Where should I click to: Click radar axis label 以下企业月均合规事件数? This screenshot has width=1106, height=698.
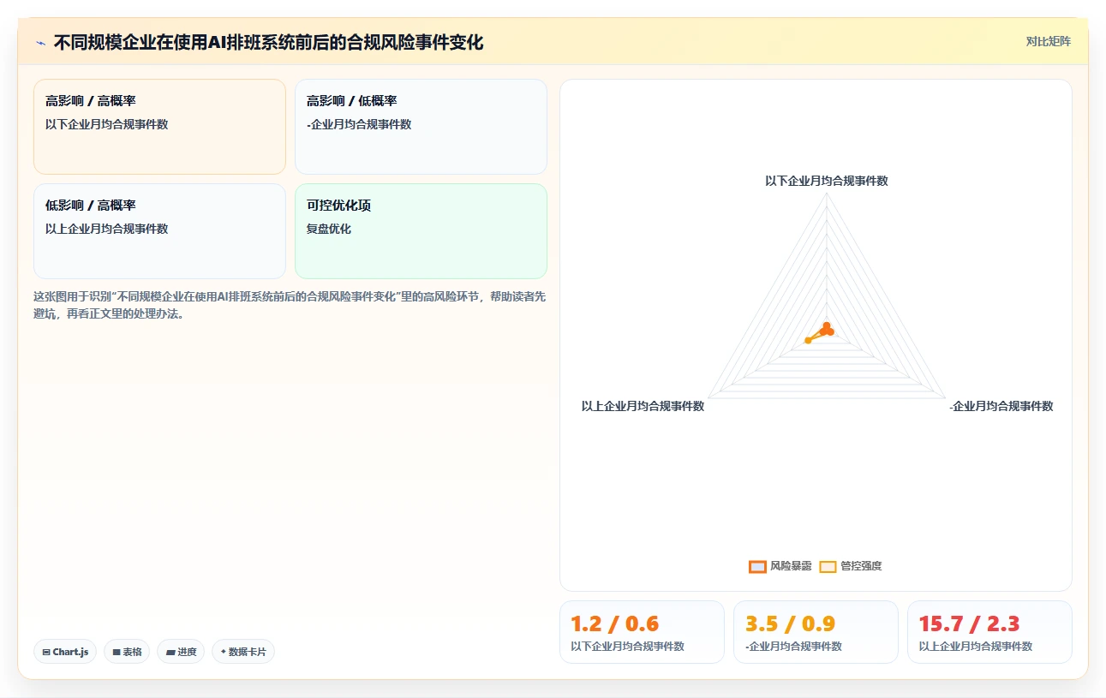pos(826,181)
